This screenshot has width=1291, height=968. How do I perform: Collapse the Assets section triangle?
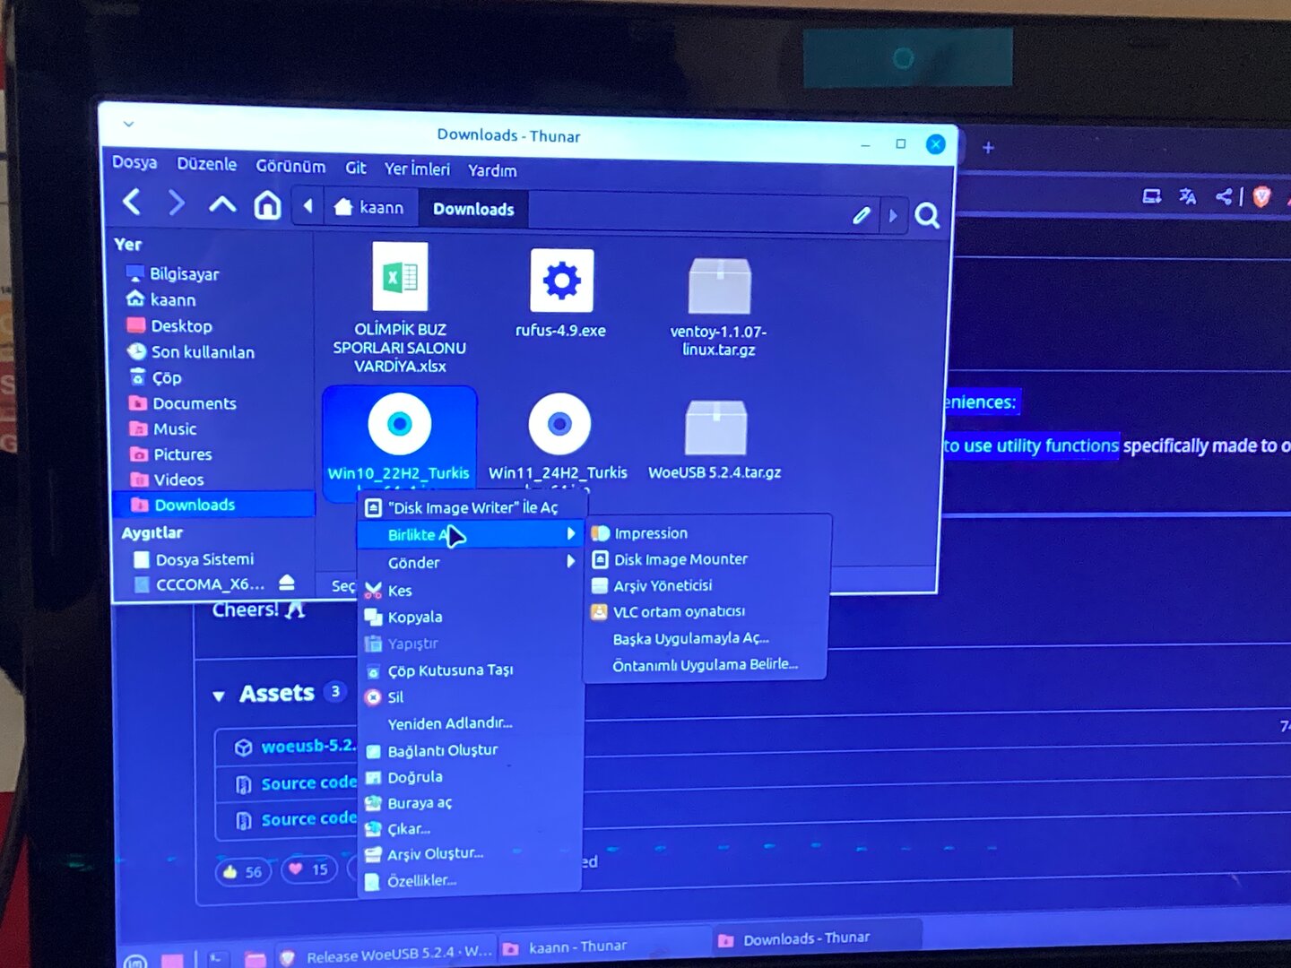coord(219,696)
